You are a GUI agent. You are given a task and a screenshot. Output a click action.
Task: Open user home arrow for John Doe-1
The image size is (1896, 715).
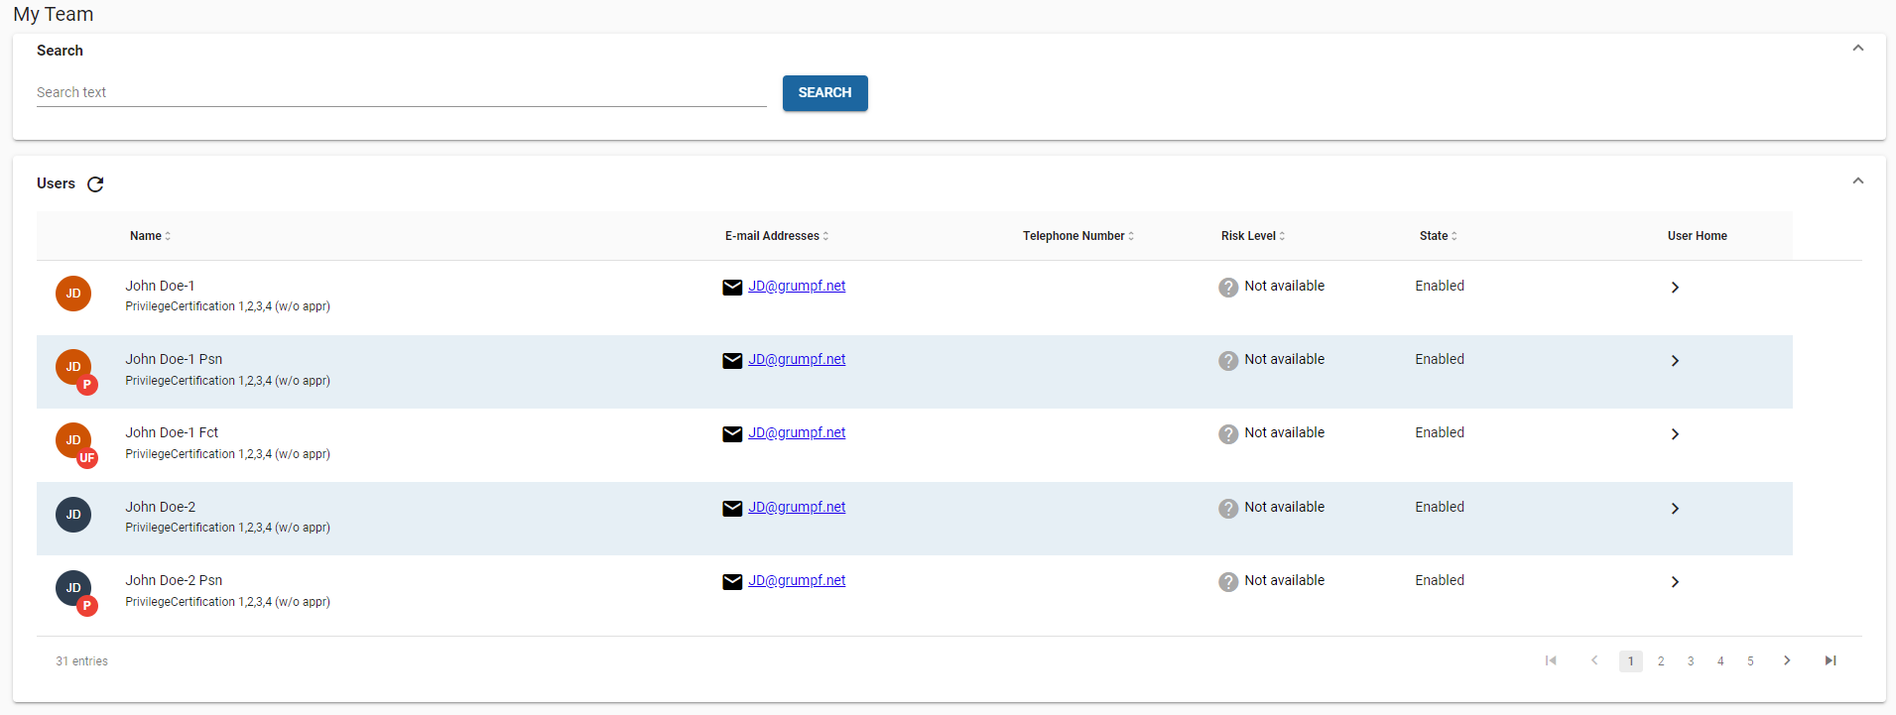point(1675,288)
